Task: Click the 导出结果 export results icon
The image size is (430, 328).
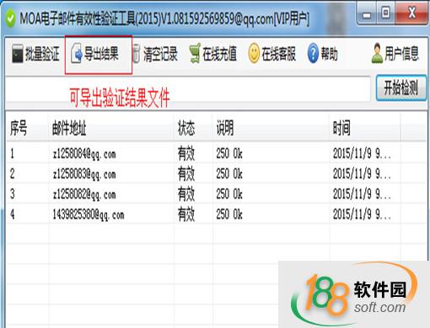Action: pos(77,53)
